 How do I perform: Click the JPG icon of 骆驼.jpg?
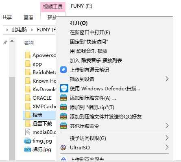[28, 149]
